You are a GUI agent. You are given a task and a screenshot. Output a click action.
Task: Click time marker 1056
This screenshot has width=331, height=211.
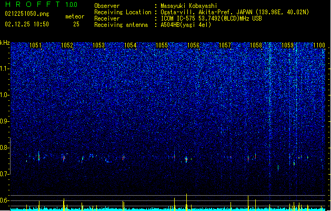193,45
